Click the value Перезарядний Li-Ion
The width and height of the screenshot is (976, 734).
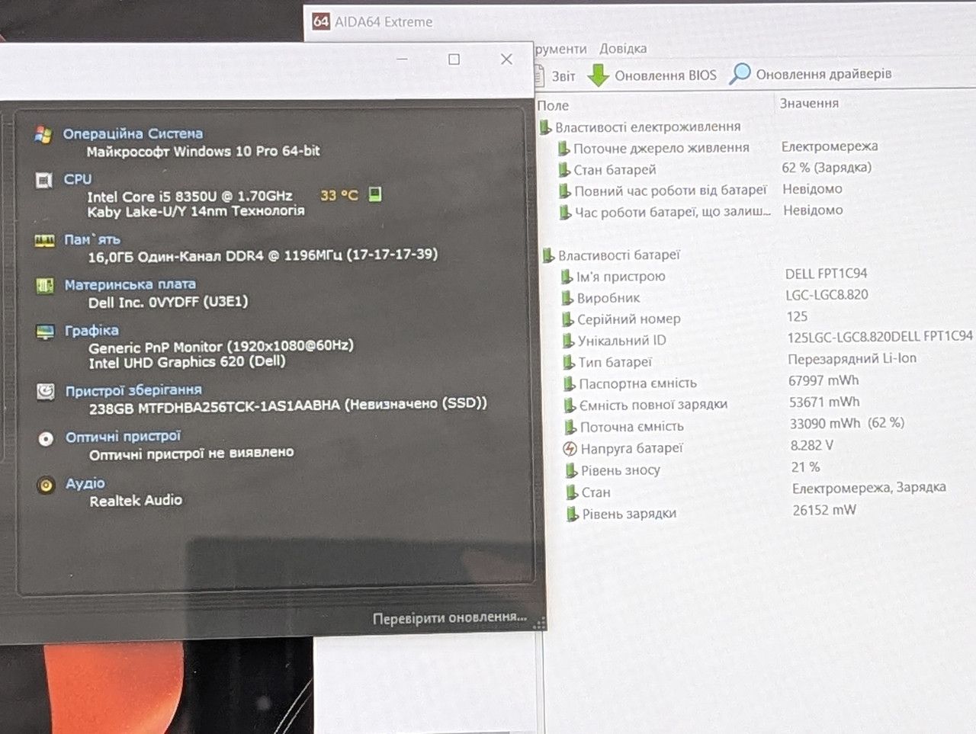point(852,358)
